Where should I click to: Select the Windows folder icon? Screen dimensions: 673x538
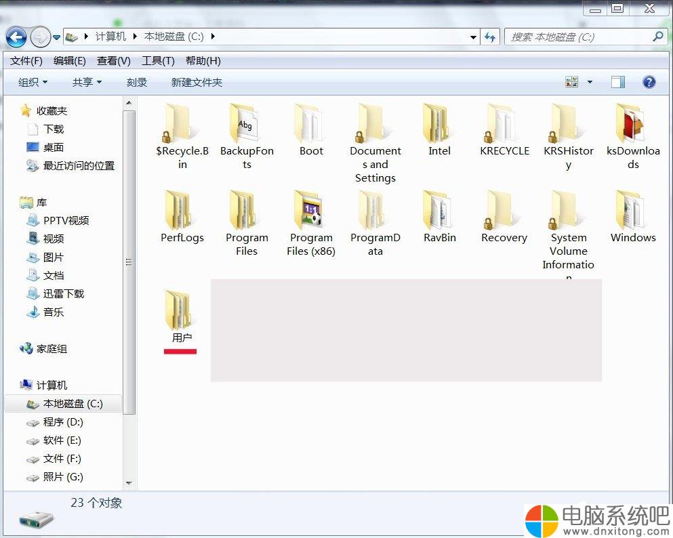[633, 211]
